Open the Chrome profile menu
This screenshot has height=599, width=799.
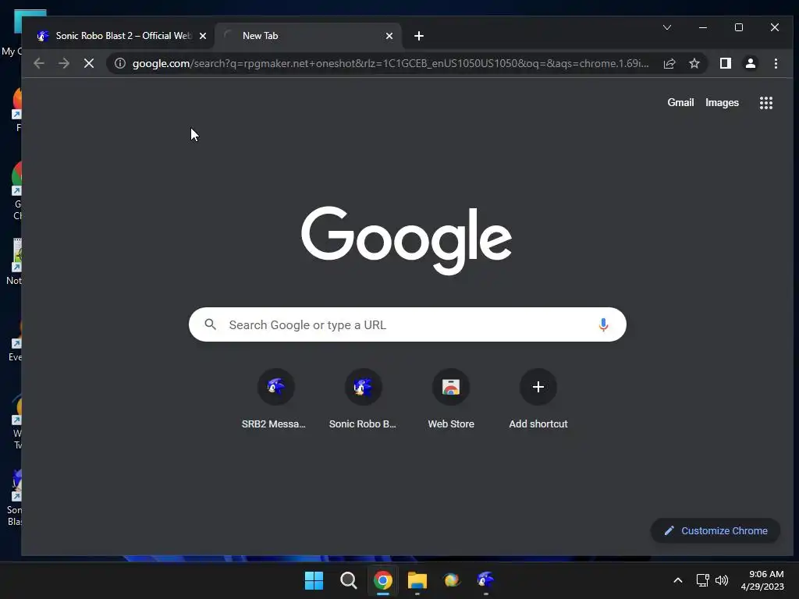pos(750,63)
